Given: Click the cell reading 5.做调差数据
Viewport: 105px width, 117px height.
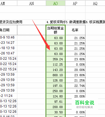Looking at the screenshot, I should tap(75, 22).
